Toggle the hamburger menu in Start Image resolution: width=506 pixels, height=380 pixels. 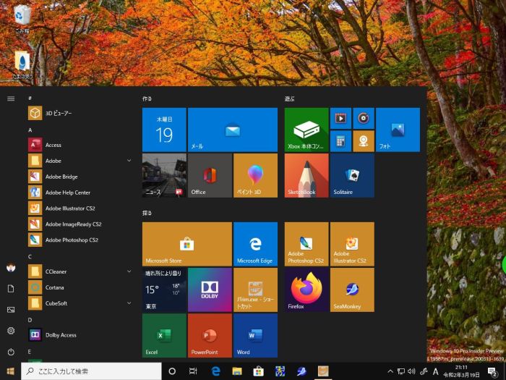11,98
